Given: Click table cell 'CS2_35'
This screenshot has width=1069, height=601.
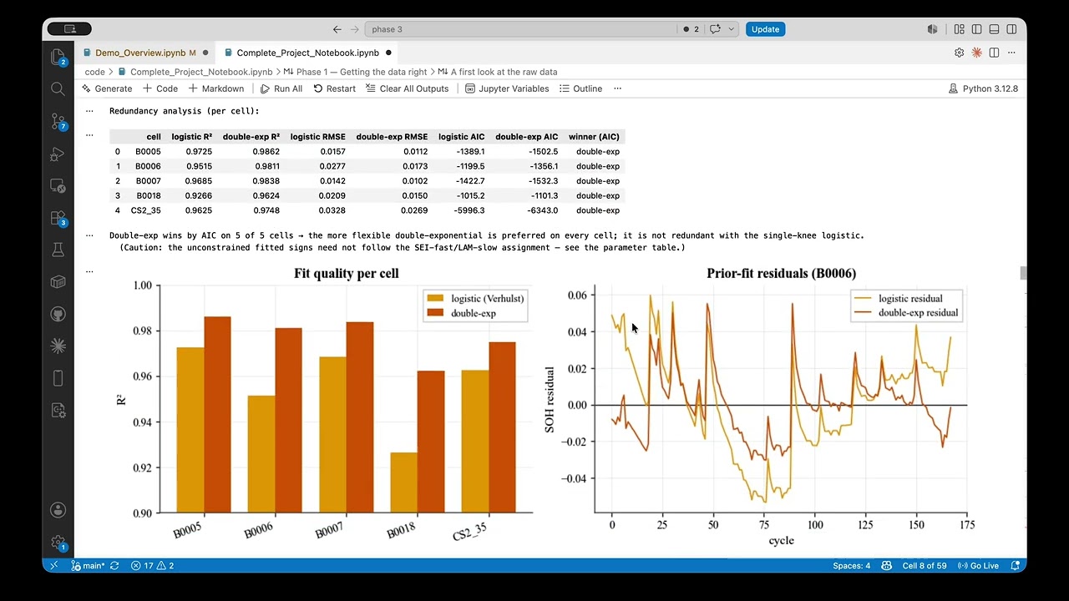Looking at the screenshot, I should (x=146, y=210).
